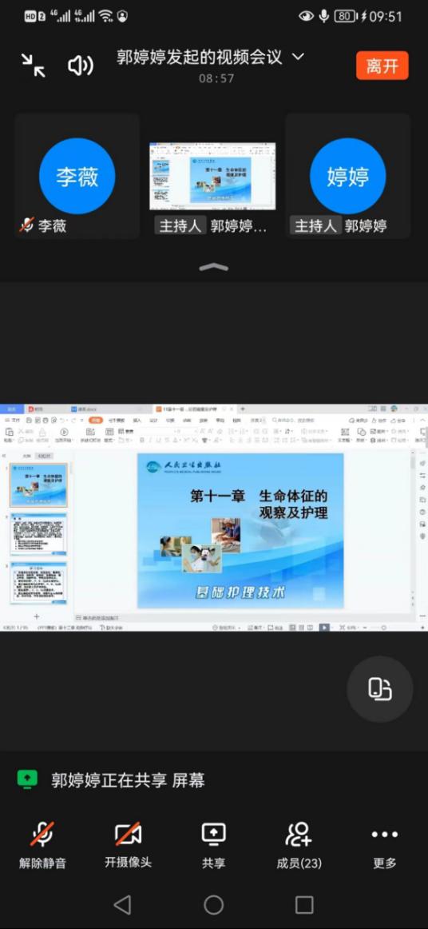Tap the Android home circle button
Viewport: 428px width, 929px height.
(214, 904)
